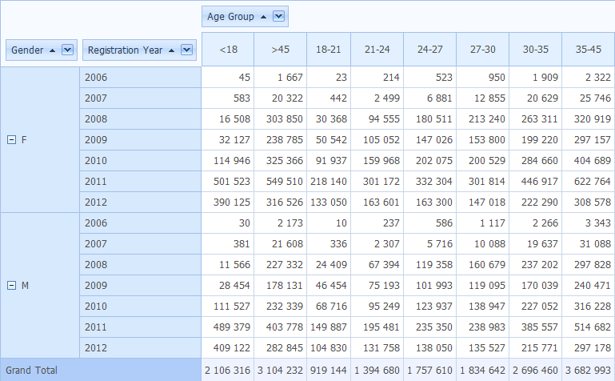Click the cell with value 20 322
Viewport: 615px width, 381px height.
point(280,98)
